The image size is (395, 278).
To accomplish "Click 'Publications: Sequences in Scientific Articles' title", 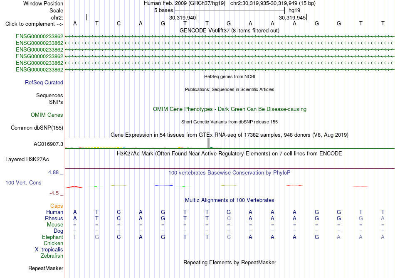I will pyautogui.click(x=230, y=89).
